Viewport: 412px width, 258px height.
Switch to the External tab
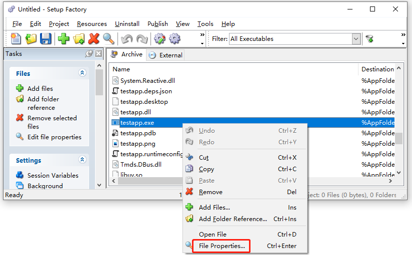(165, 55)
